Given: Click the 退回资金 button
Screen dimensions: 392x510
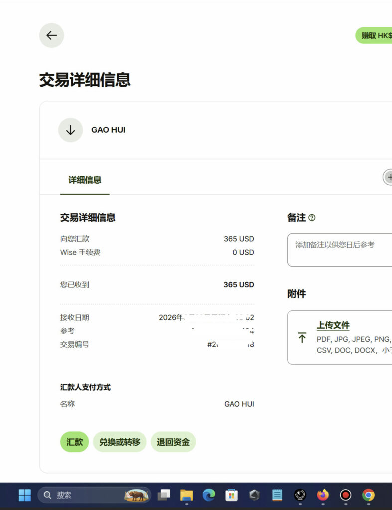Looking at the screenshot, I should [173, 442].
